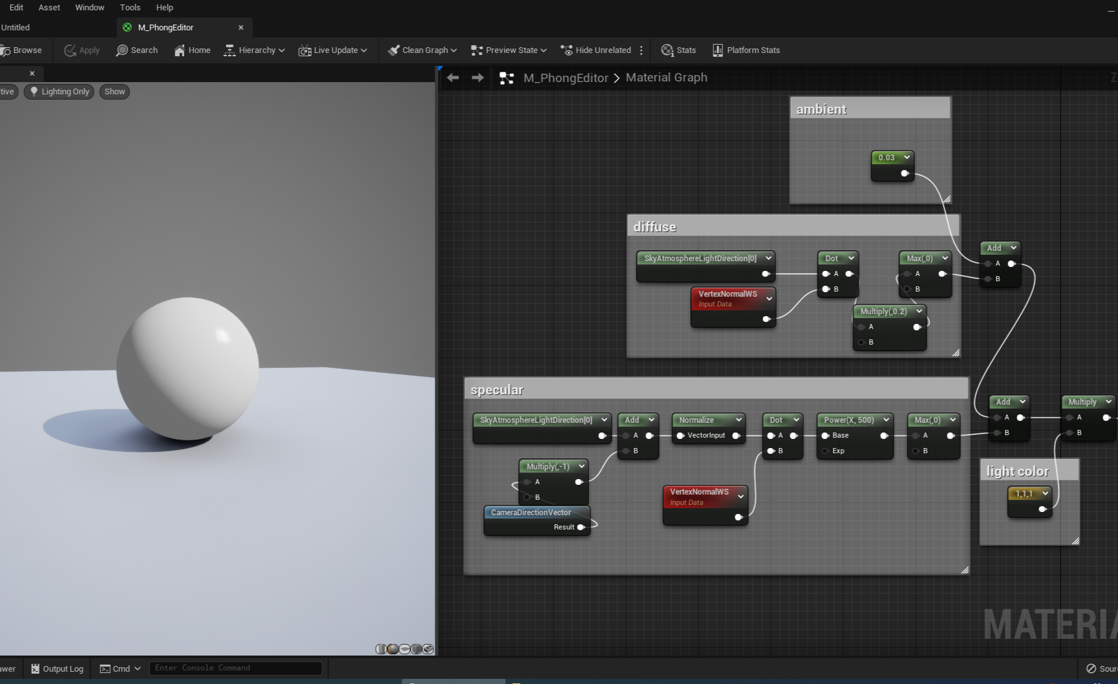
Task: Open the Tools menu
Action: tap(129, 7)
